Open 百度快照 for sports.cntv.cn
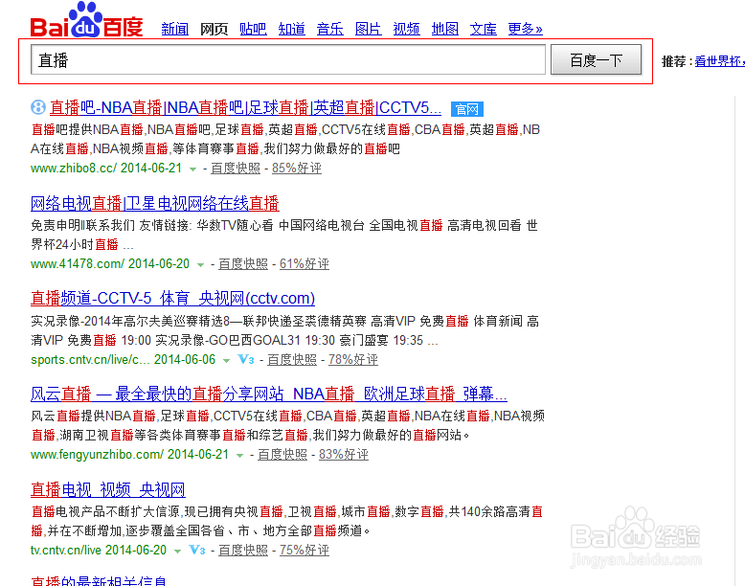The height and width of the screenshot is (586, 745). (x=292, y=360)
